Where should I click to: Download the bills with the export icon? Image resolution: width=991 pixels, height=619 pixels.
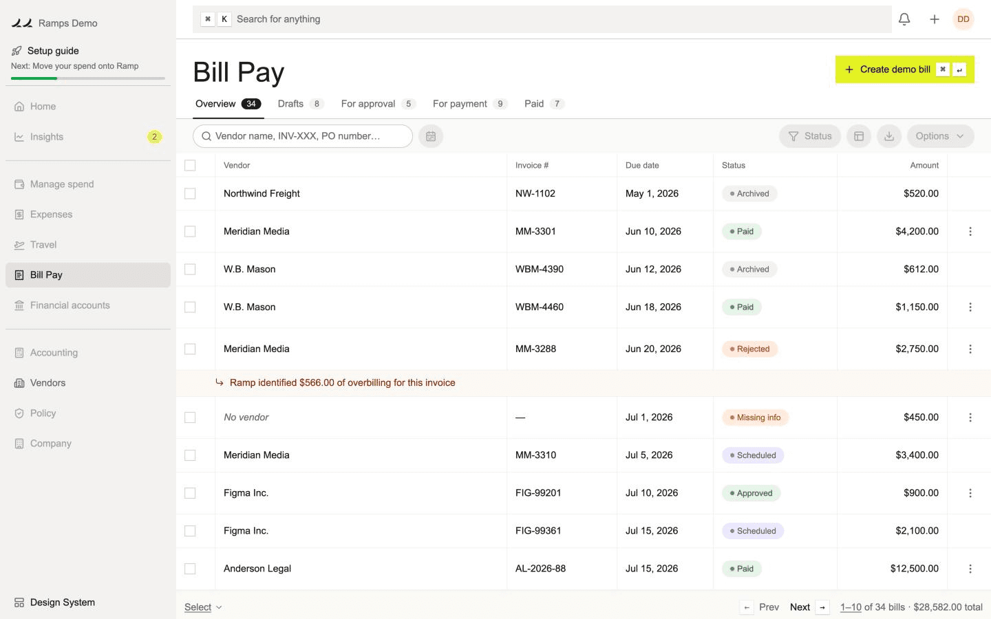point(889,136)
